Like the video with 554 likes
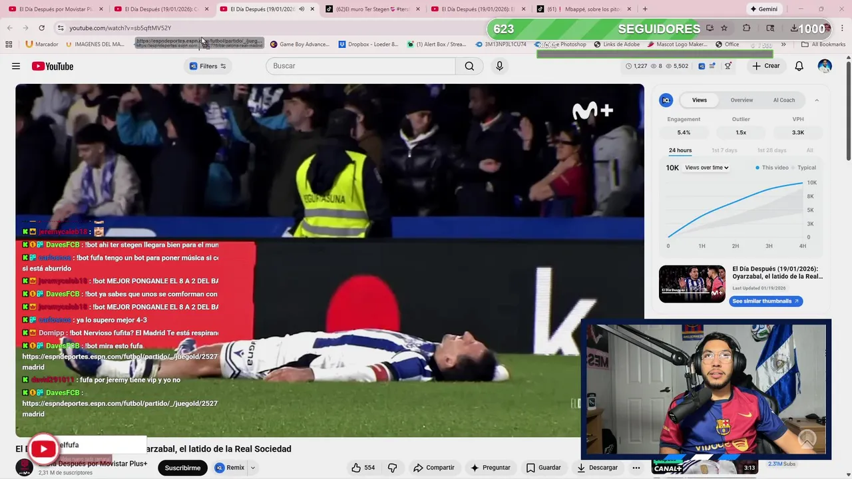 pos(363,468)
